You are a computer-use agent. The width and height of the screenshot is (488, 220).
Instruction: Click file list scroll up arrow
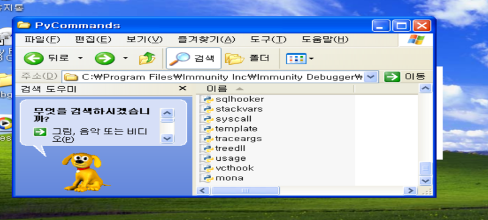pos(425,88)
